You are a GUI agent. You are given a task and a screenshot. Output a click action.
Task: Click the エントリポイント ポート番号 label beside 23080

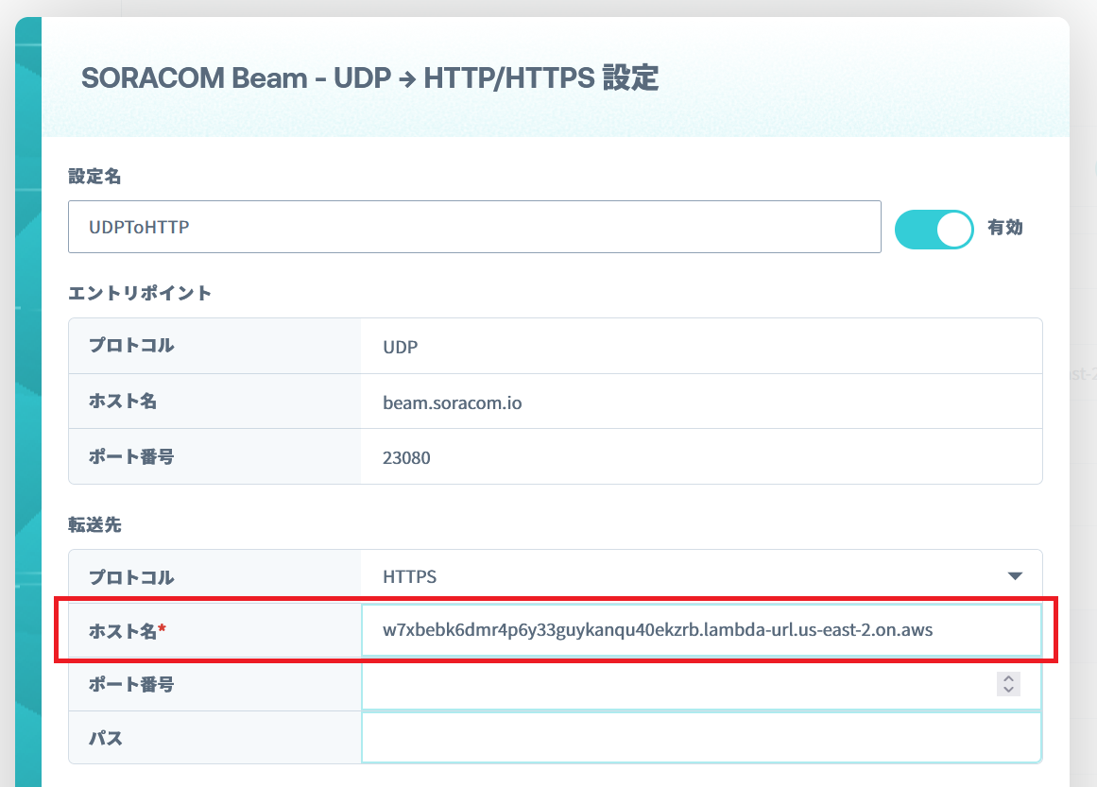coord(131,457)
